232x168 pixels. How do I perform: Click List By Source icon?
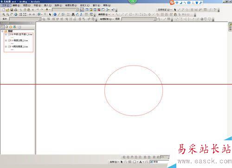pos(6,27)
